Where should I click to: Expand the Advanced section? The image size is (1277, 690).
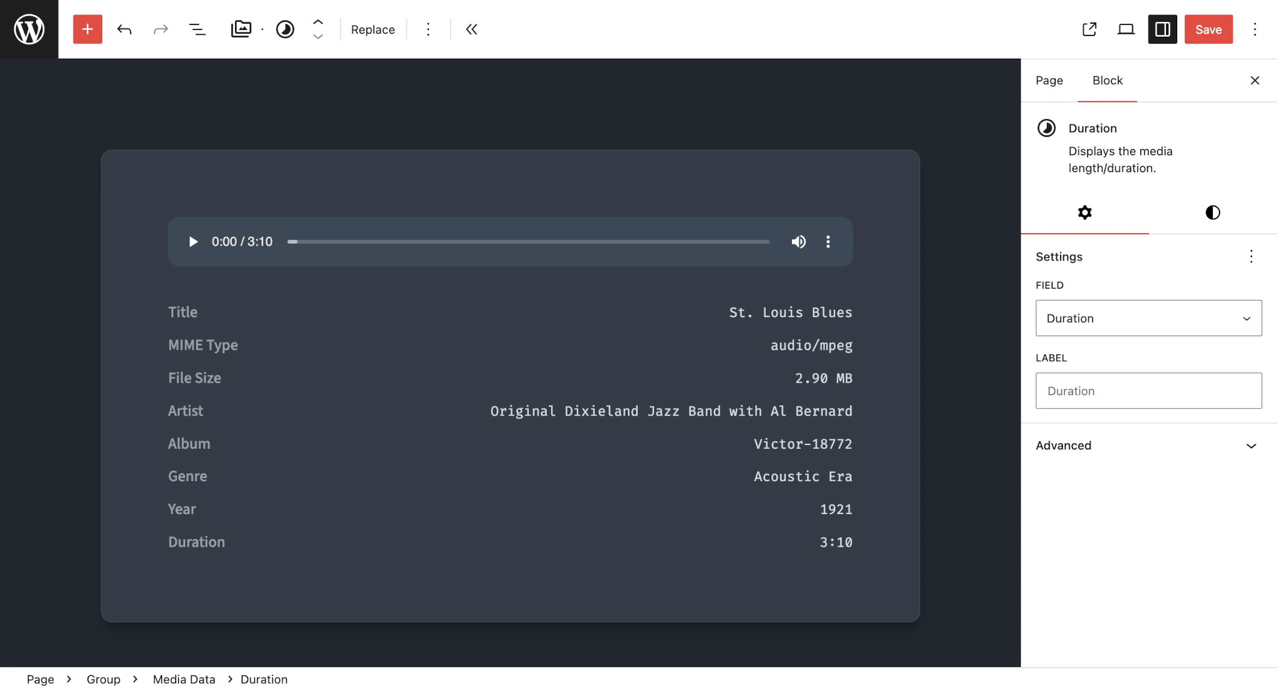(x=1147, y=445)
